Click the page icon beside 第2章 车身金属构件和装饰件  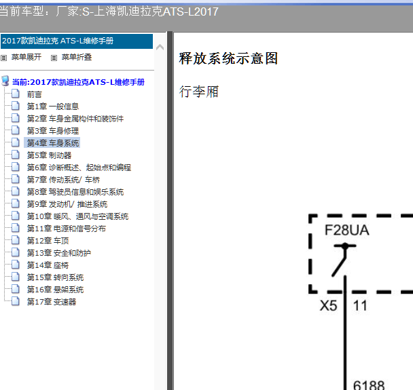[x=16, y=118]
